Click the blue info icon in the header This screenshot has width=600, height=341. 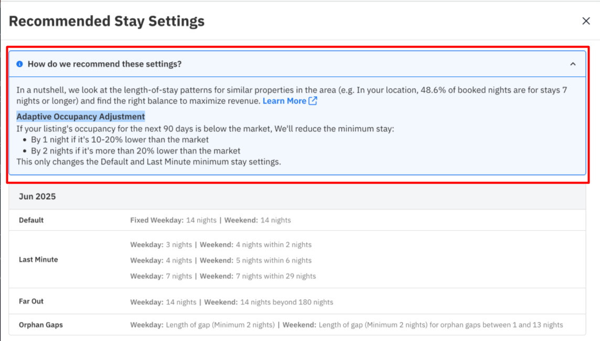point(20,64)
